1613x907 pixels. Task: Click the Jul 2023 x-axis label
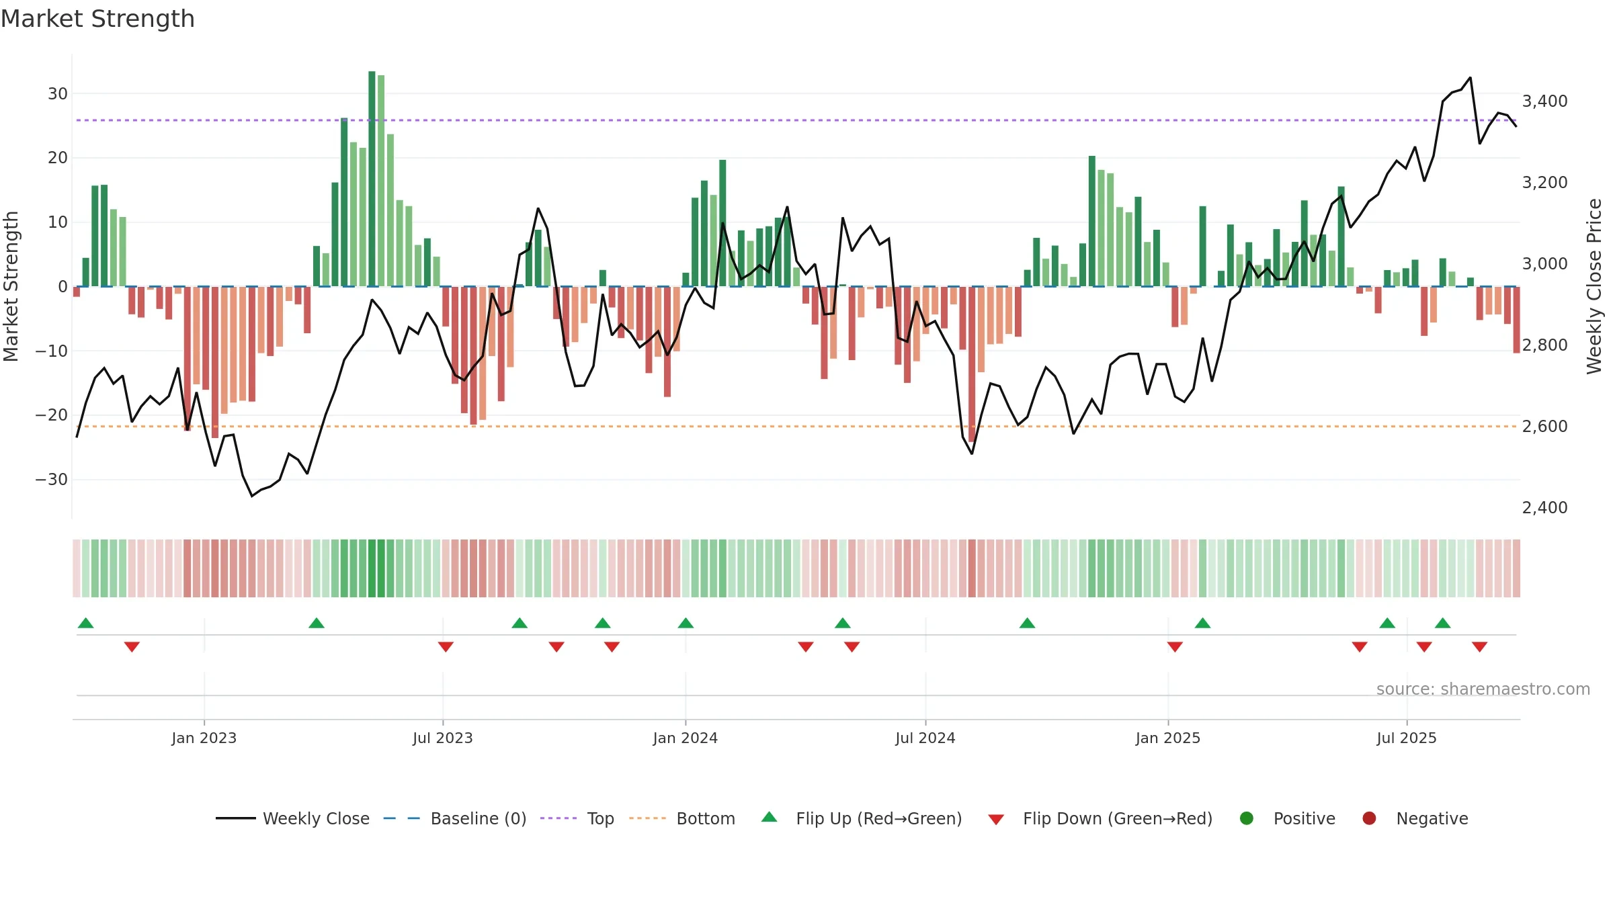(x=443, y=738)
